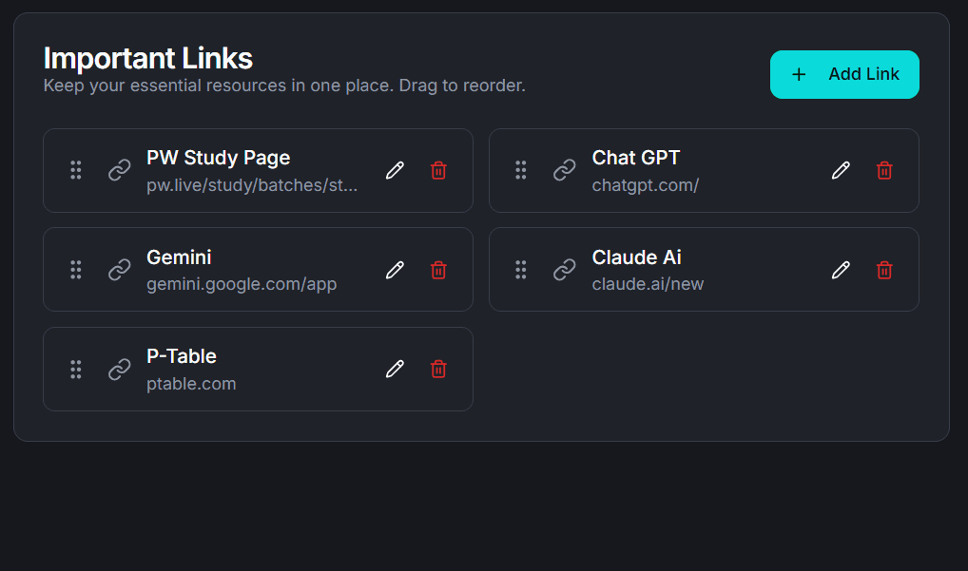
Task: Edit the PW Study Page link
Action: point(395,170)
